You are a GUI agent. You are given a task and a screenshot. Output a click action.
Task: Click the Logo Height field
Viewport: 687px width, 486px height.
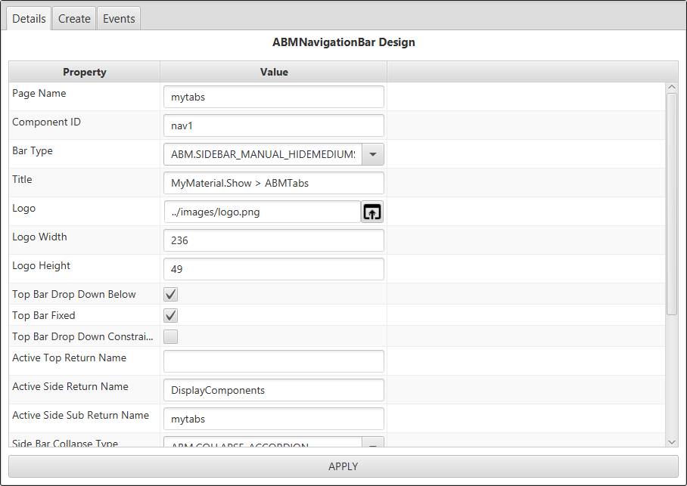click(x=273, y=270)
